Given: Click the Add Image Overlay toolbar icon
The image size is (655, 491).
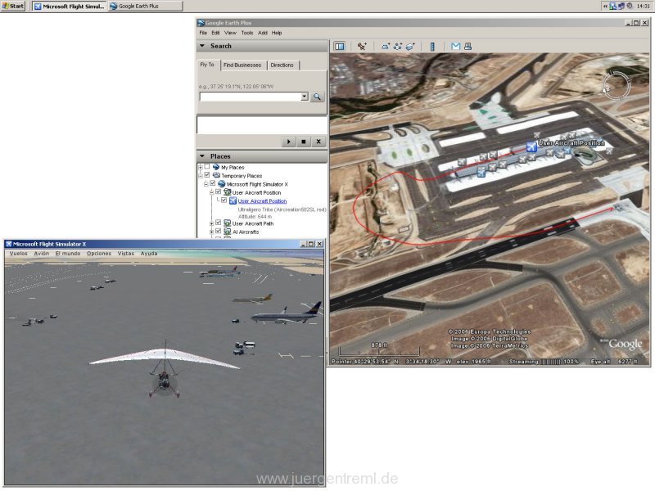Looking at the screenshot, I should tap(410, 47).
